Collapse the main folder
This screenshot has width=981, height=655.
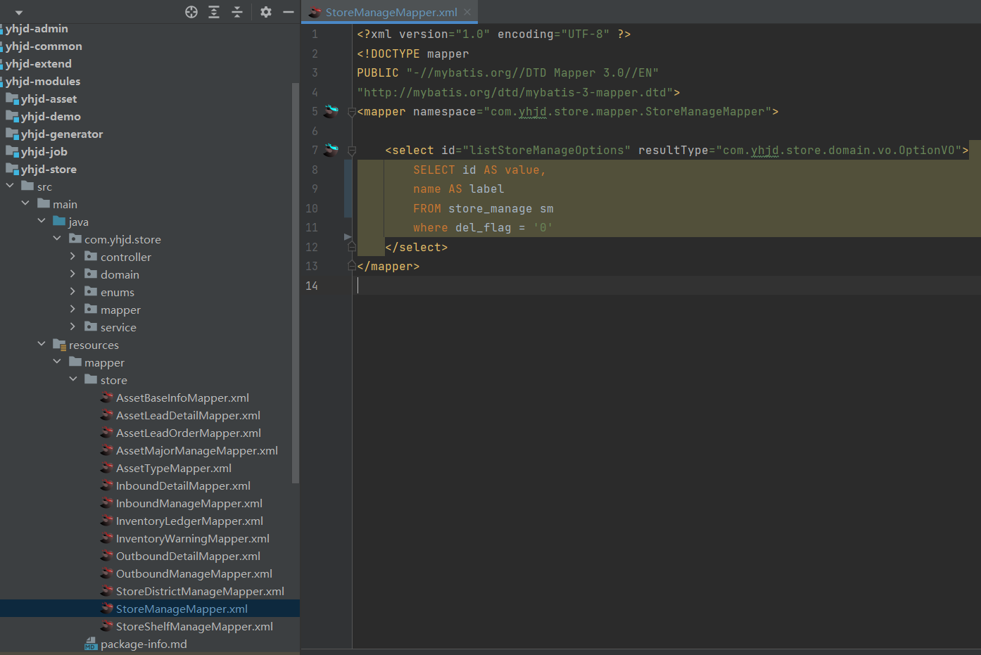pos(25,203)
